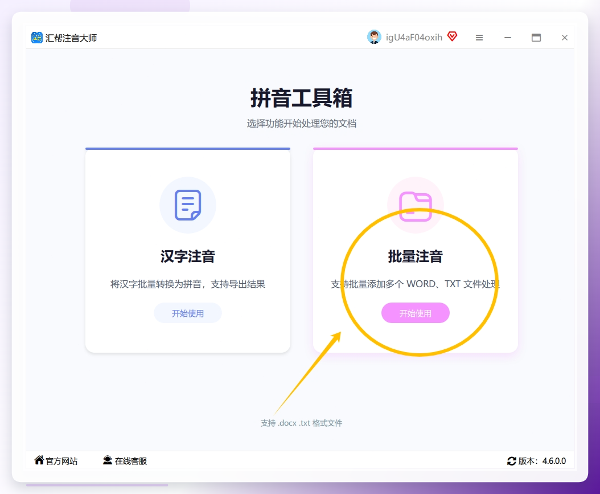Image resolution: width=600 pixels, height=494 pixels.
Task: Click the red VIP diamond badge
Action: (453, 36)
